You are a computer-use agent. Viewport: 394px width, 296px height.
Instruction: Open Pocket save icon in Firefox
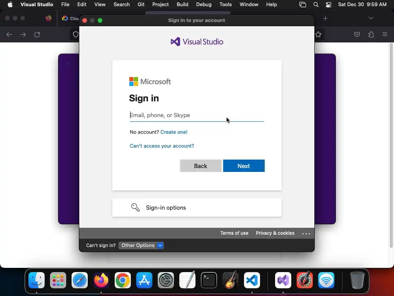coord(357,34)
